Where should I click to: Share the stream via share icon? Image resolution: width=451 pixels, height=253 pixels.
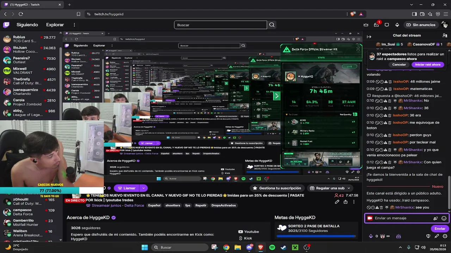[346, 202]
